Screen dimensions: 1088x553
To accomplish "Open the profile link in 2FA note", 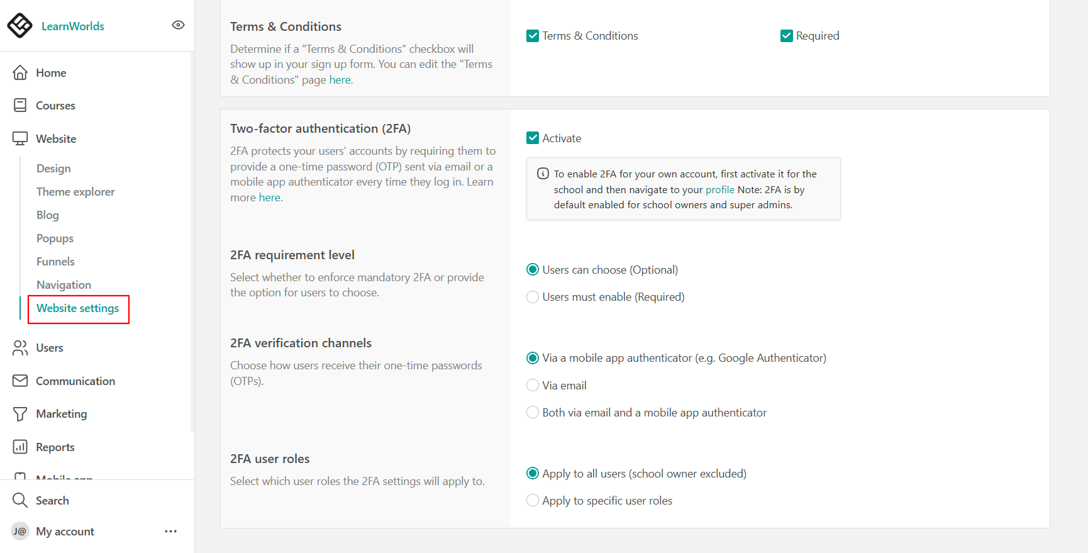I will [719, 189].
